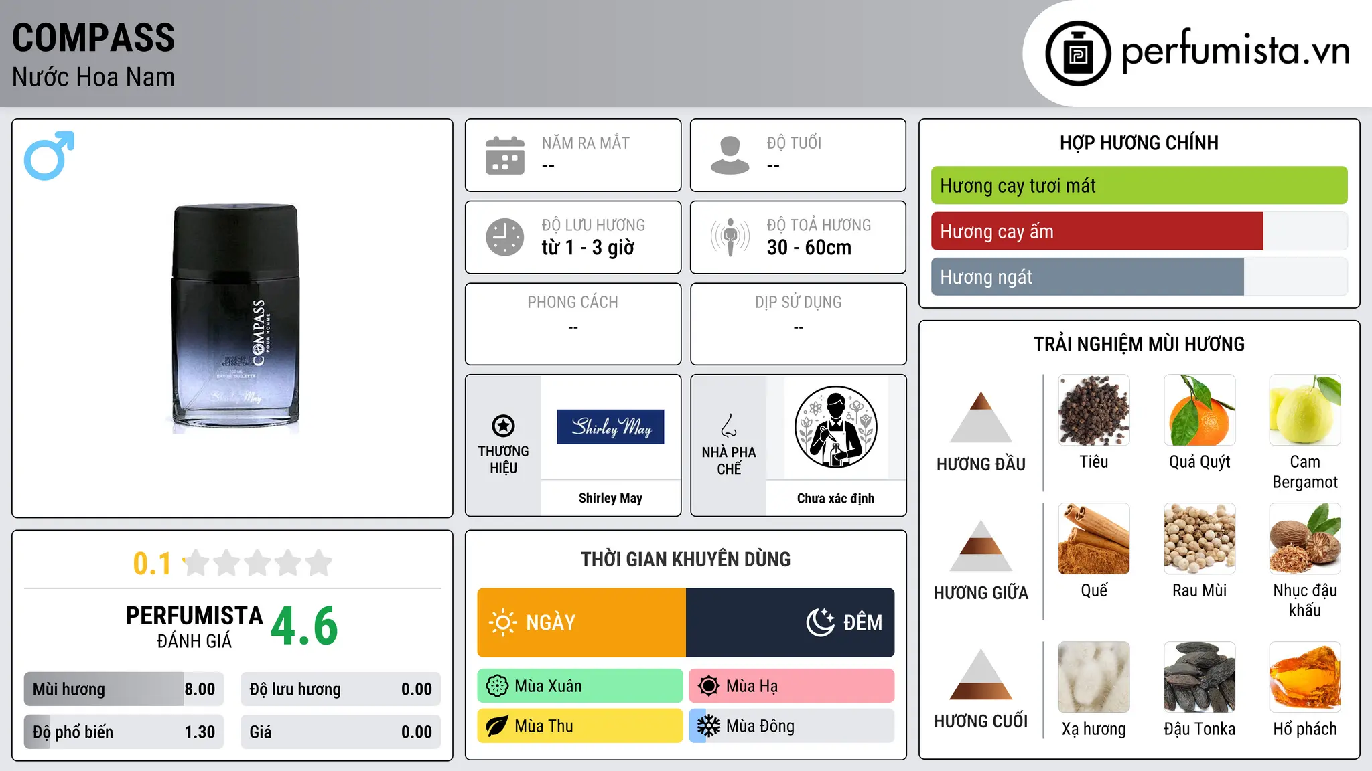The width and height of the screenshot is (1372, 771).
Task: Click the snowflake icon for Mùa Đông
Action: pyautogui.click(x=709, y=726)
